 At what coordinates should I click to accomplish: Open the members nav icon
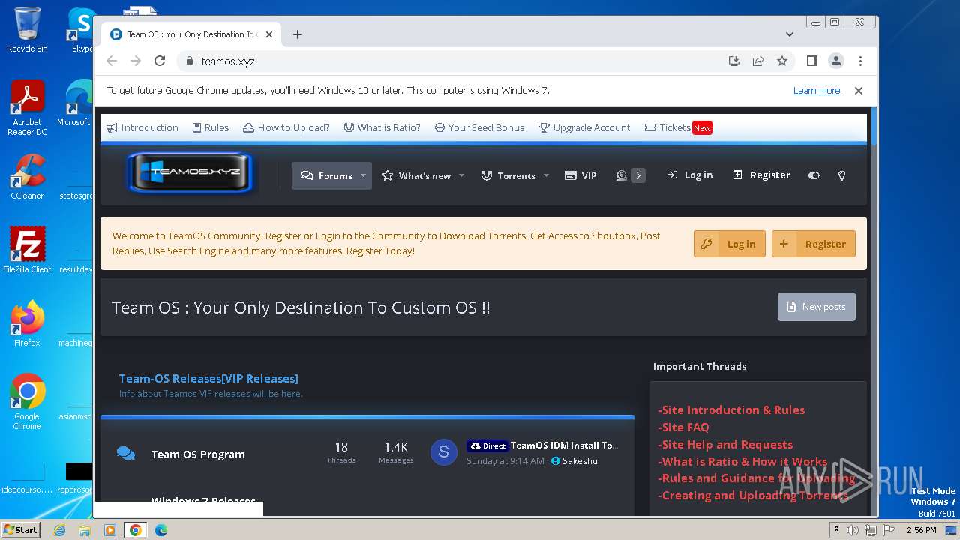pos(621,175)
